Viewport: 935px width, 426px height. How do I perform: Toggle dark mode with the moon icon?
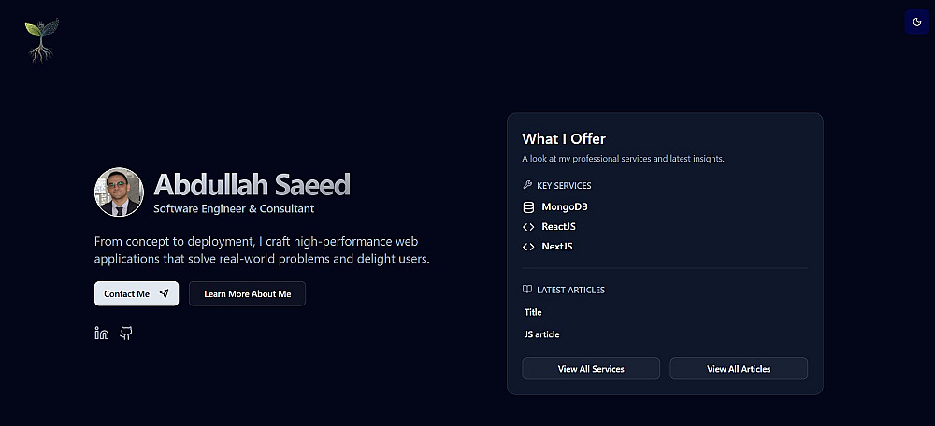(917, 21)
